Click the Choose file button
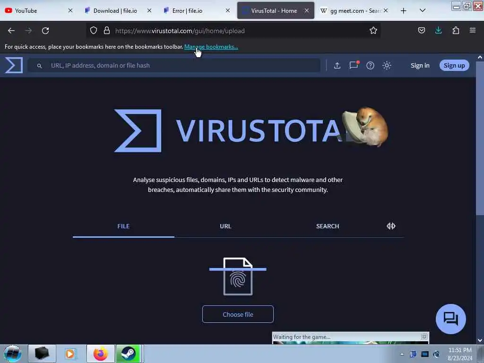Image resolution: width=484 pixels, height=363 pixels. coord(238,314)
